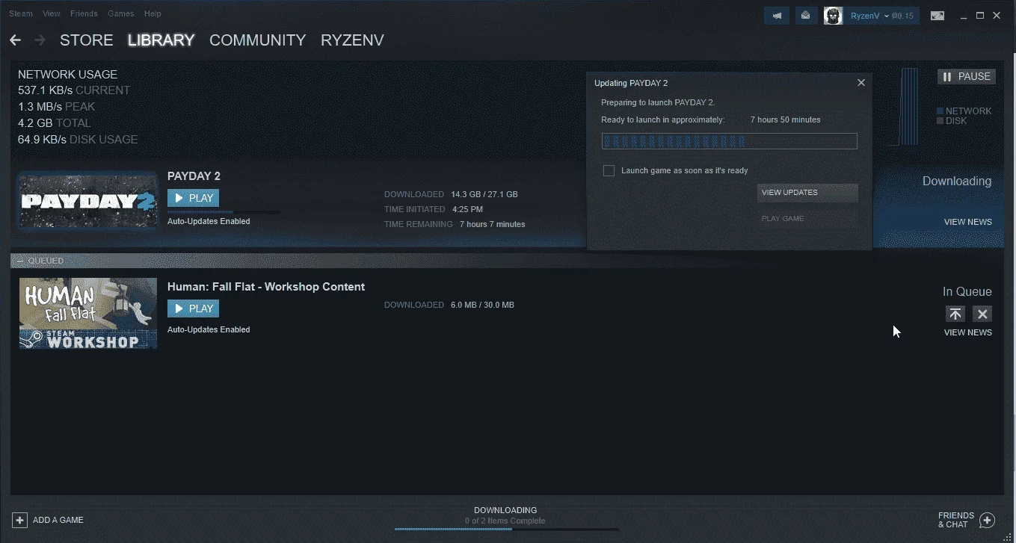The height and width of the screenshot is (543, 1016).
Task: Pause the current download
Action: click(x=967, y=76)
